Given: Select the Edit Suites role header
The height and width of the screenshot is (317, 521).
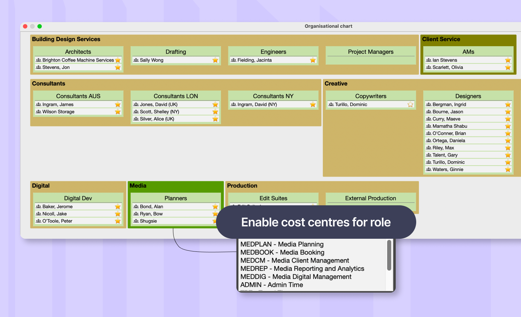Looking at the screenshot, I should (273, 198).
